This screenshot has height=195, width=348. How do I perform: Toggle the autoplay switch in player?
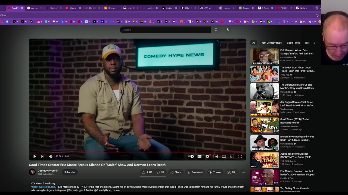click(x=191, y=156)
